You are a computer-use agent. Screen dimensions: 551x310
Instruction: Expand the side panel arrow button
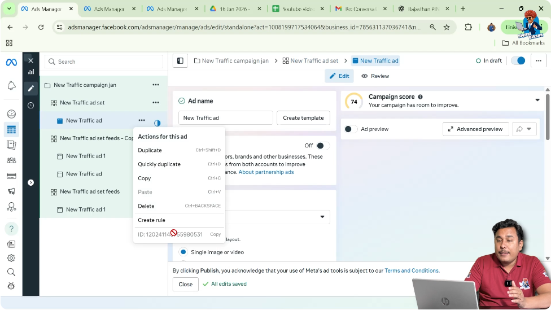[x=31, y=182]
